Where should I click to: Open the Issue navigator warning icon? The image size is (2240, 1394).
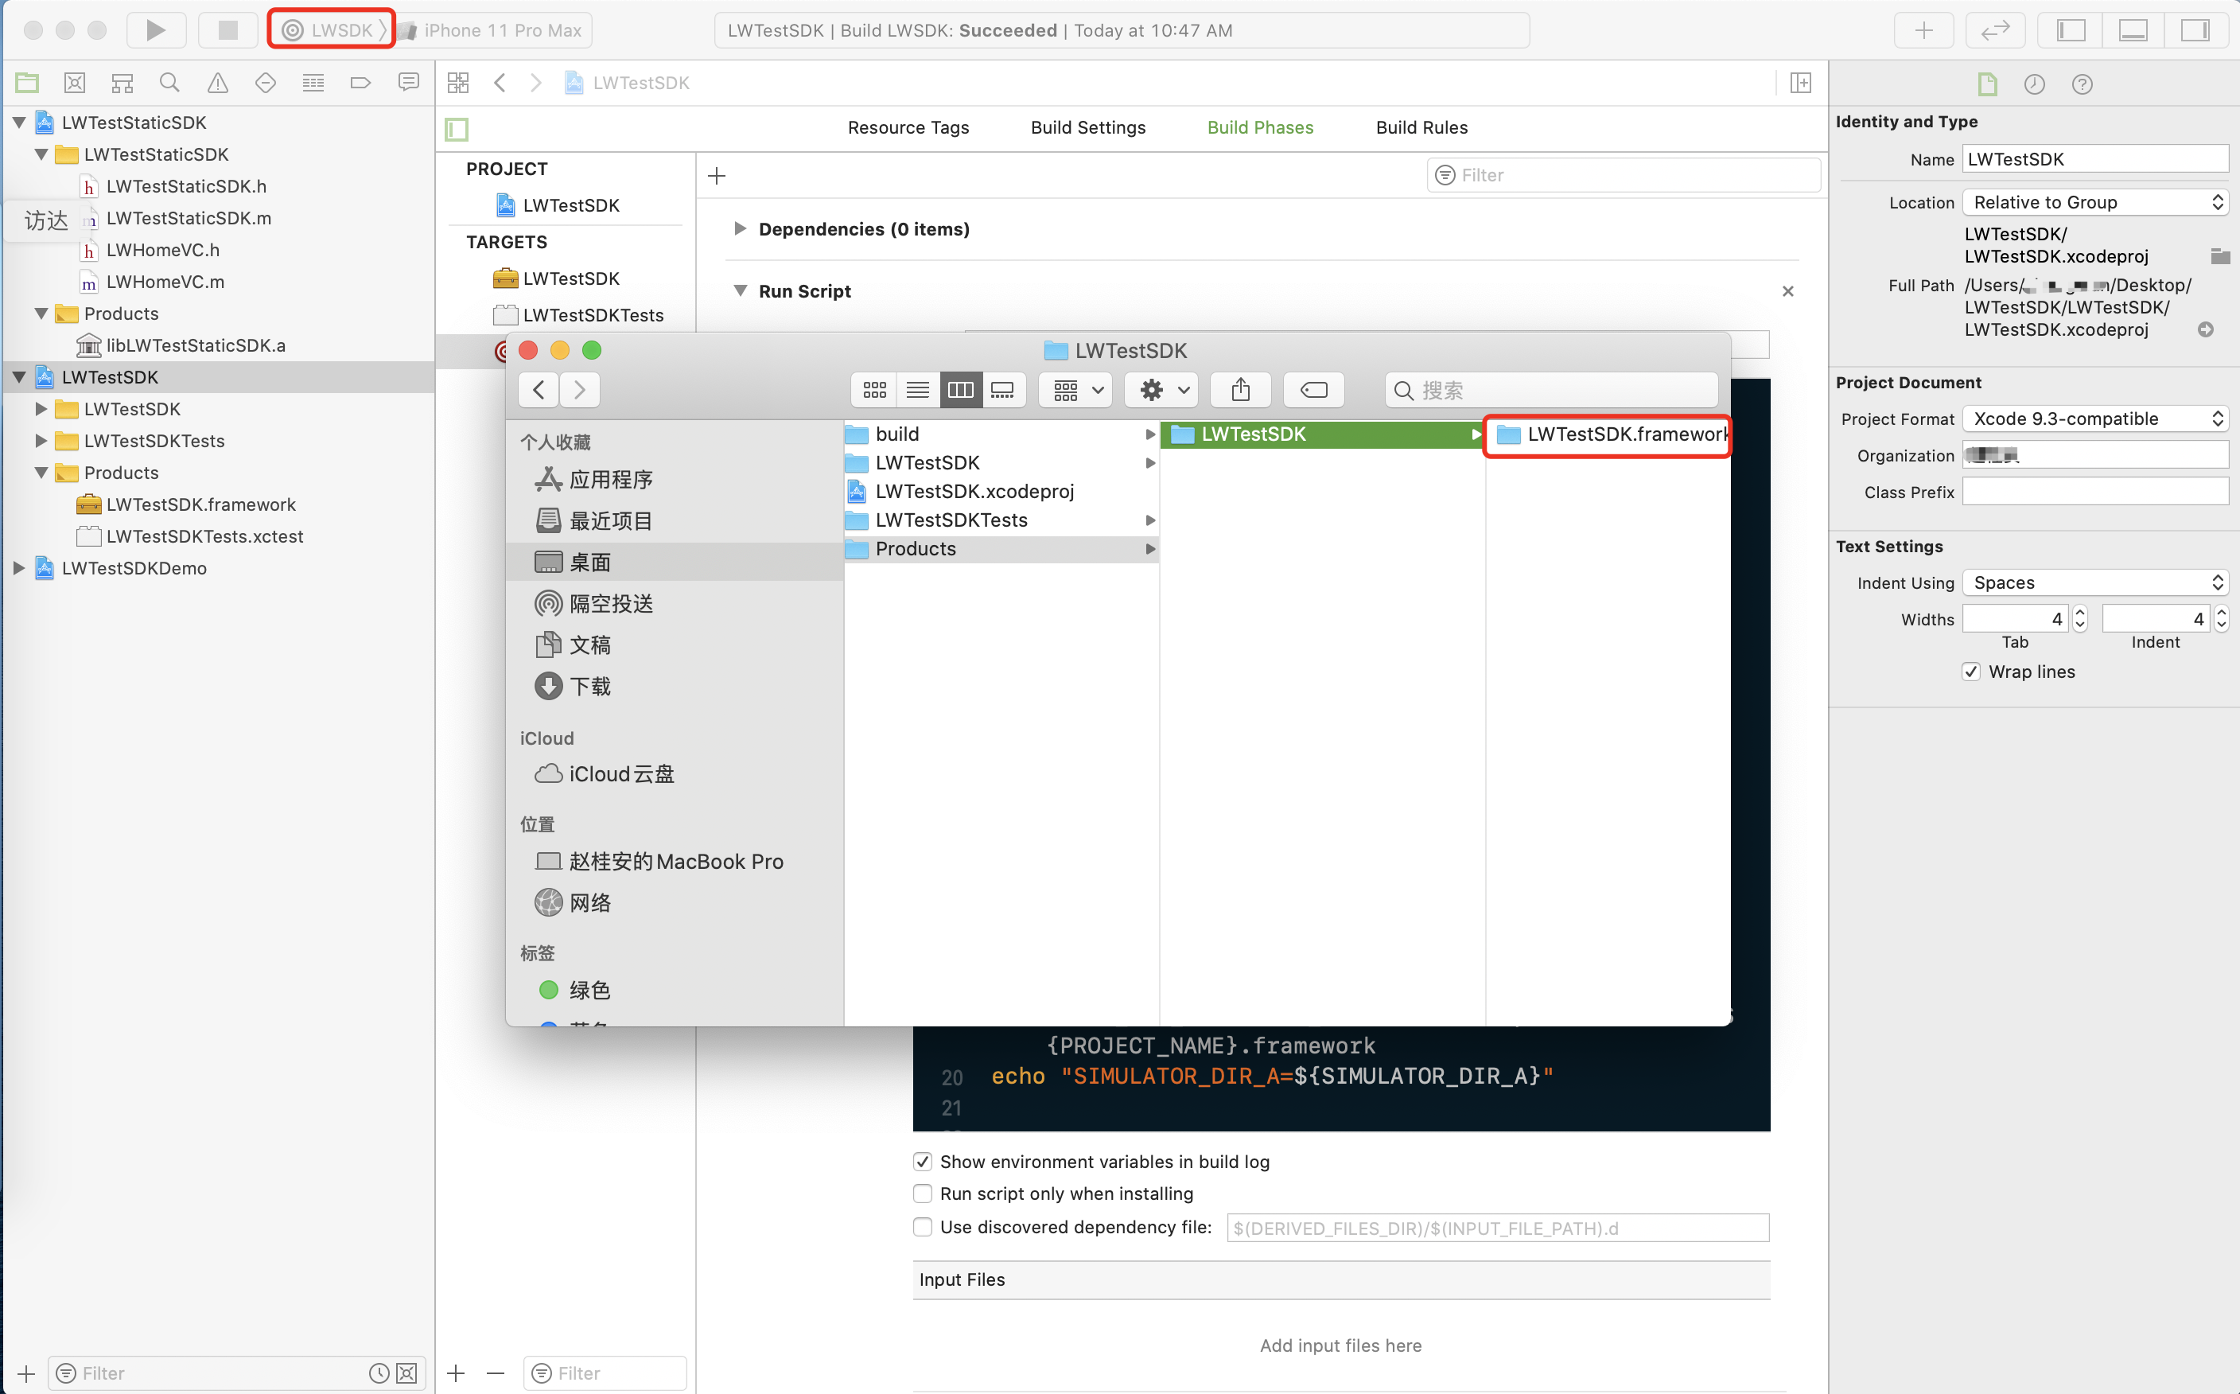click(217, 83)
